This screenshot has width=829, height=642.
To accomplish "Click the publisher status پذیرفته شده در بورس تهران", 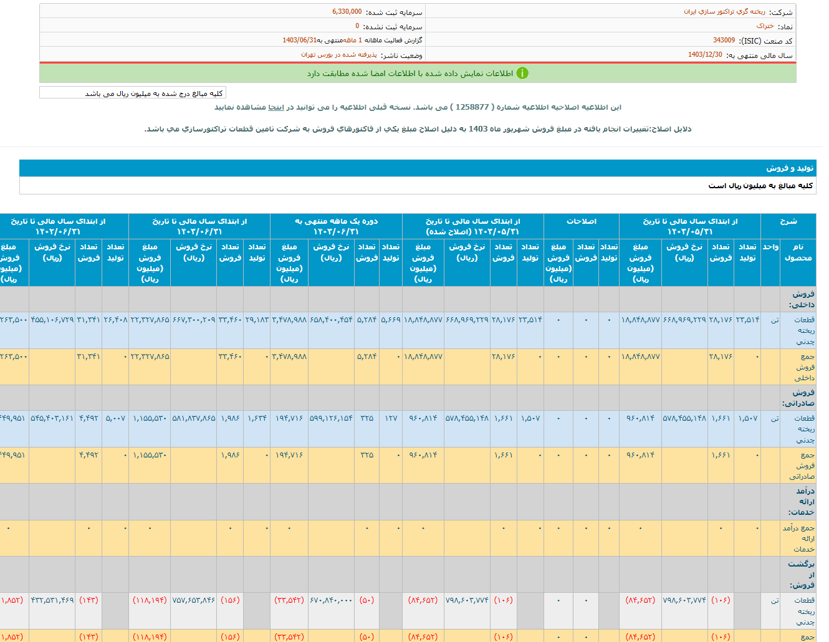I will point(339,55).
